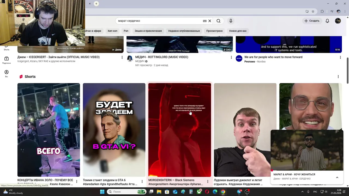Click the Nordea advertiser avatar
Screen dimensions: 349x196
(x=239, y=59)
